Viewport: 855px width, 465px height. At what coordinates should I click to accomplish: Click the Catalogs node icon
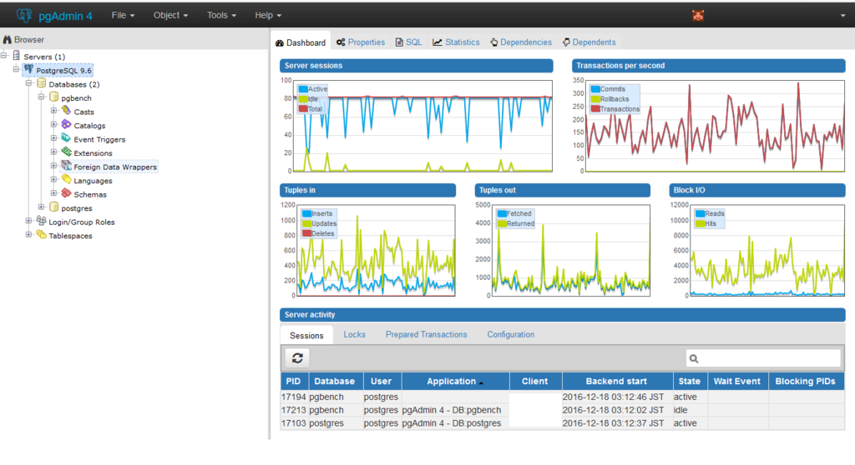coord(66,125)
